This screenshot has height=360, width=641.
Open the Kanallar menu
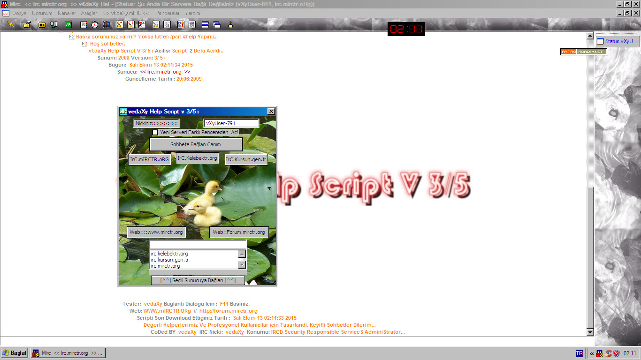coord(67,13)
